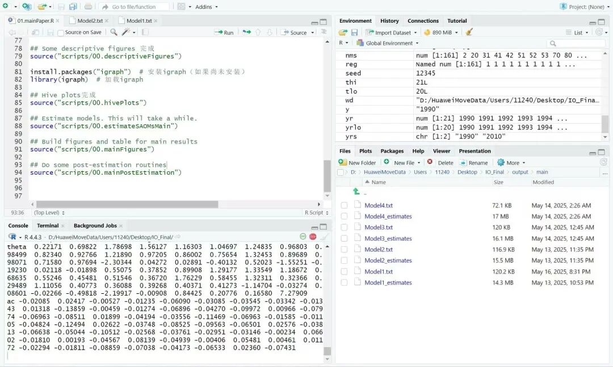
Task: Click the Save All documents icon
Action: (x=73, y=7)
